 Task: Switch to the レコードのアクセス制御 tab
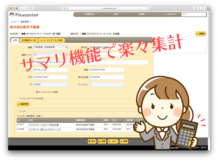[51, 40]
